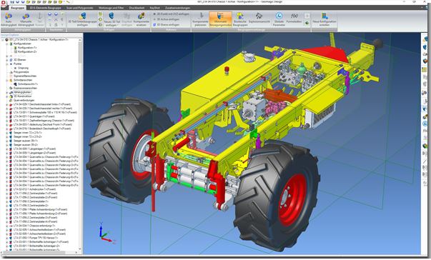Click the Komponente platzieren button
Viewport: 431px width, 260px height.
(x=200, y=19)
